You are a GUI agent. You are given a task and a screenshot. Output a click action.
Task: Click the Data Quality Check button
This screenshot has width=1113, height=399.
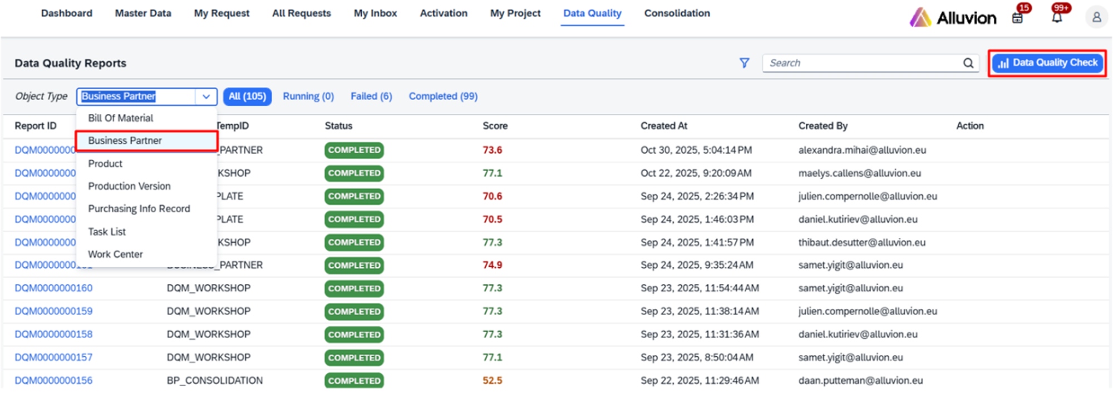[x=1047, y=63]
